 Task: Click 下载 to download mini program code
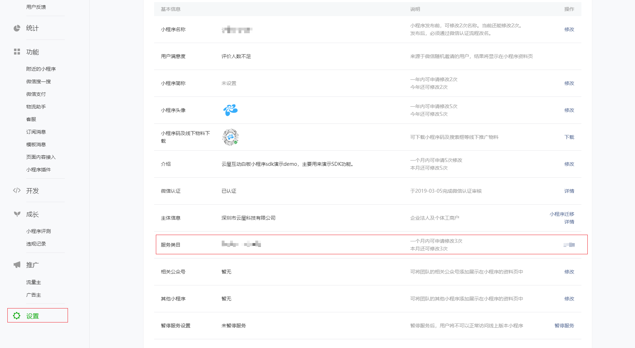point(569,137)
